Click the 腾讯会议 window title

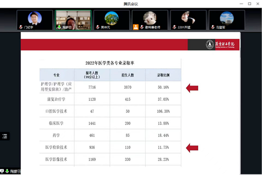[x=131, y=3]
